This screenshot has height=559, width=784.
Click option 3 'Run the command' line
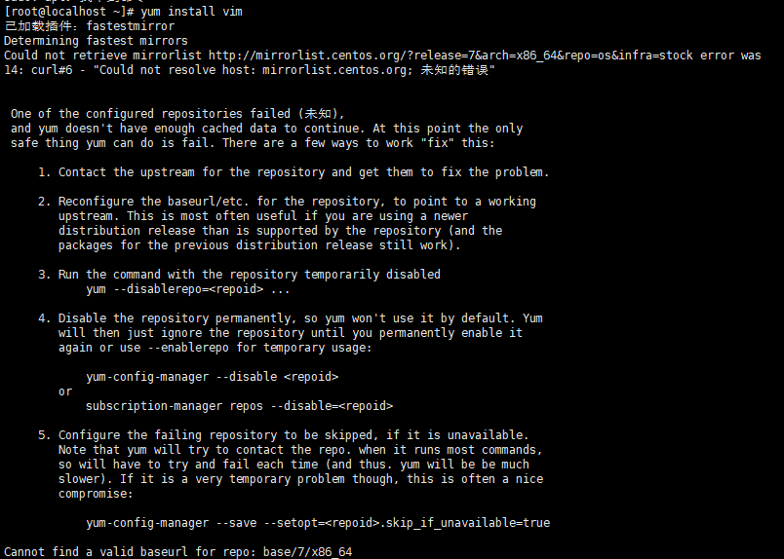point(249,275)
